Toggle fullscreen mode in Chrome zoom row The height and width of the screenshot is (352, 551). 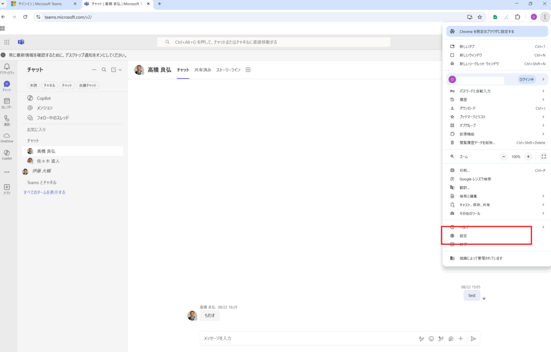tap(543, 156)
